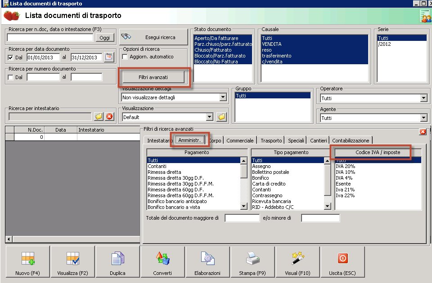Switch to the Commerciale tab
432x283 pixels.
point(240,141)
